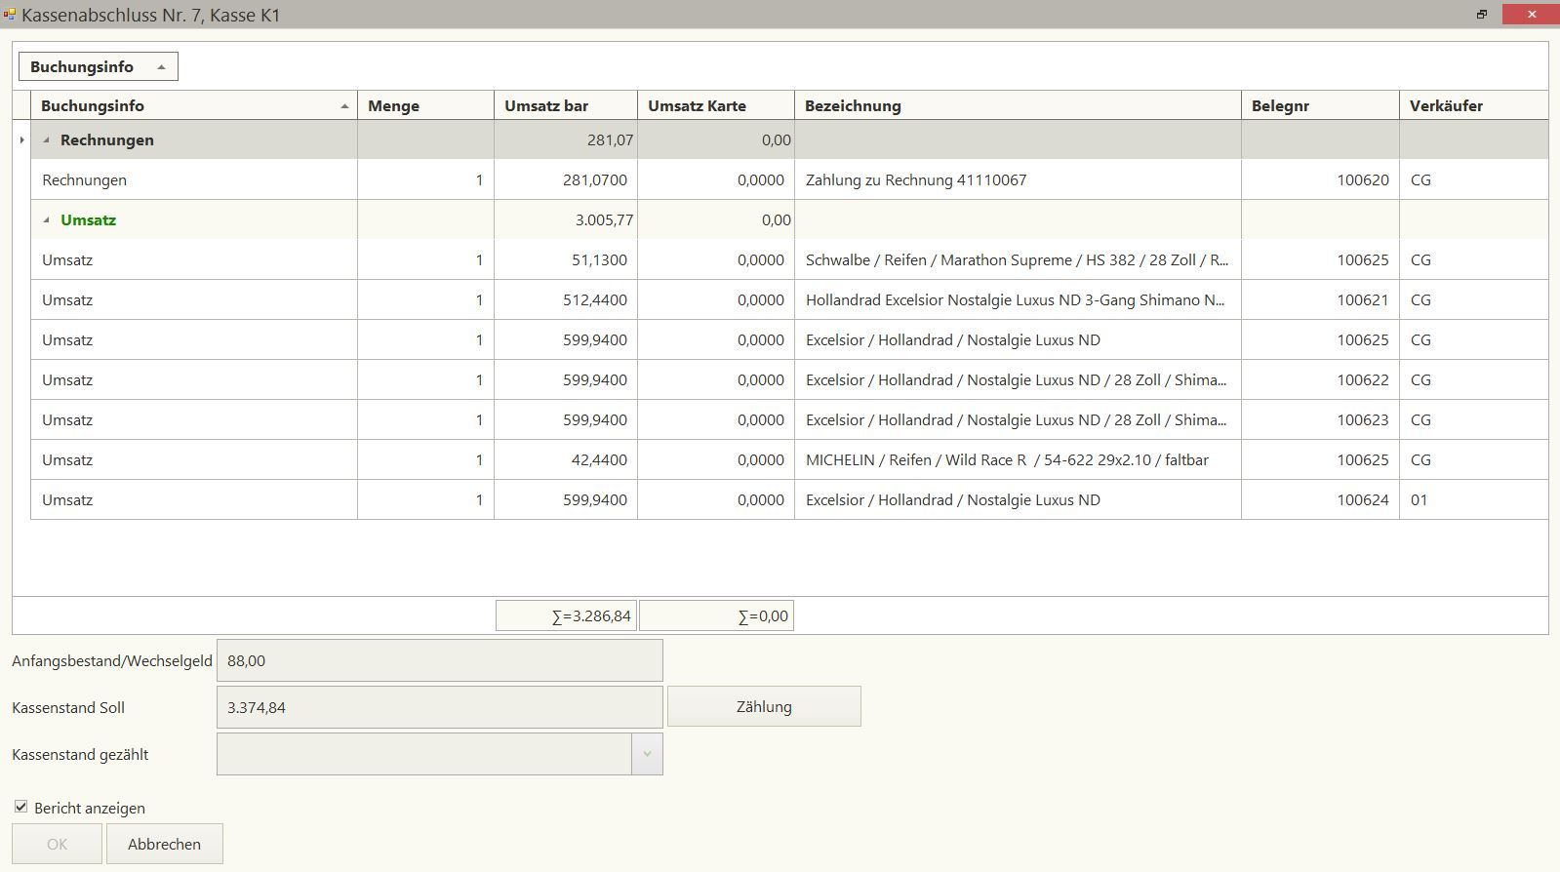
Task: Click the OK button
Action: point(57,844)
